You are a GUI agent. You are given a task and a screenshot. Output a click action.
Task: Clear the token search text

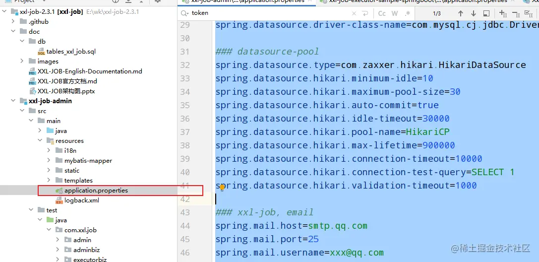pyautogui.click(x=354, y=13)
